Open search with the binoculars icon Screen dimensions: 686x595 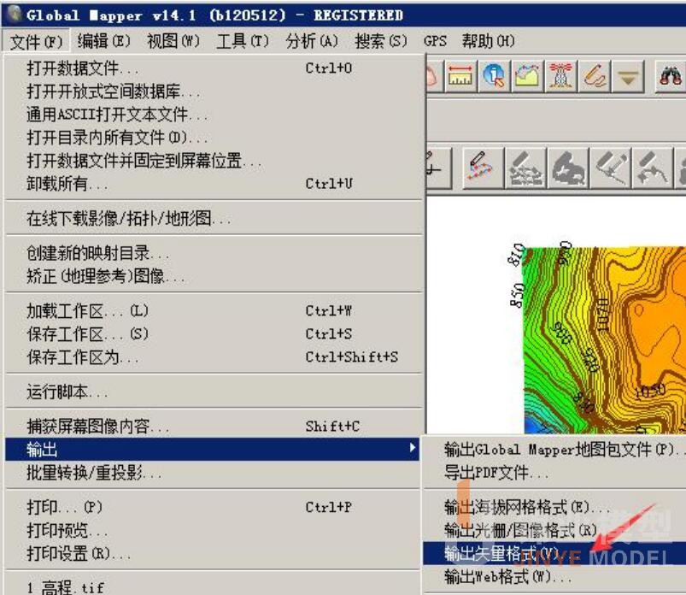click(x=670, y=76)
